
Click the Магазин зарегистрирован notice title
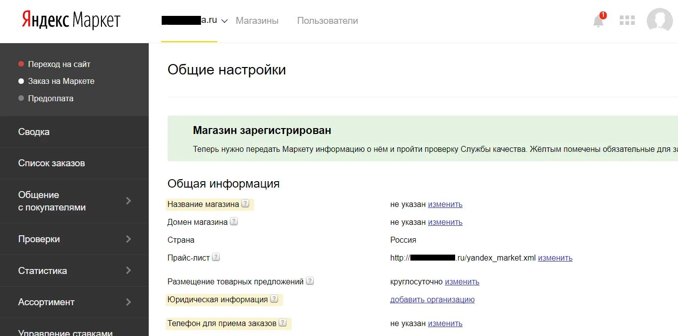[x=262, y=131]
